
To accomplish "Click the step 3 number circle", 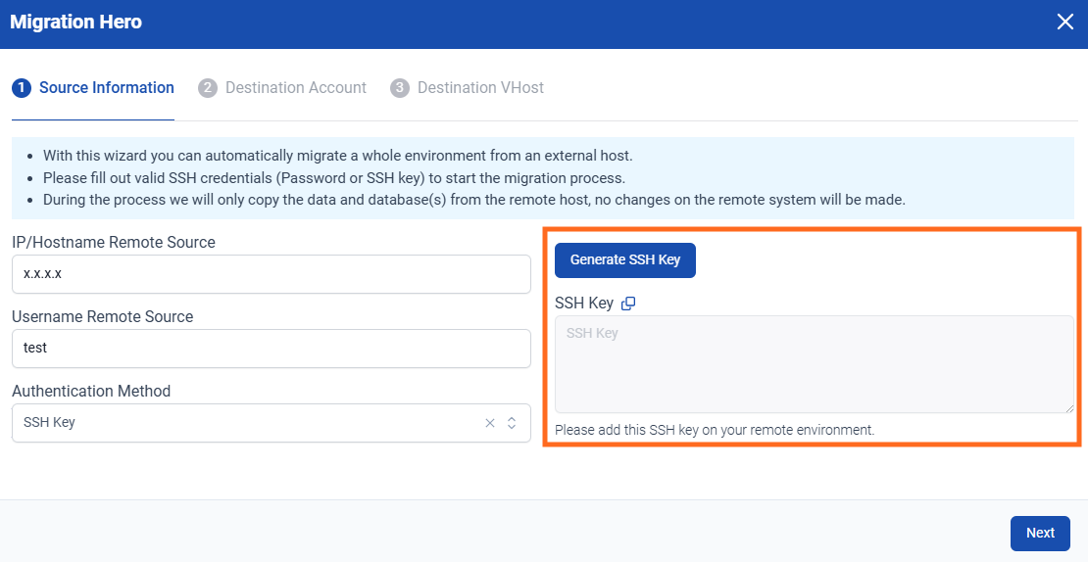I will point(399,88).
